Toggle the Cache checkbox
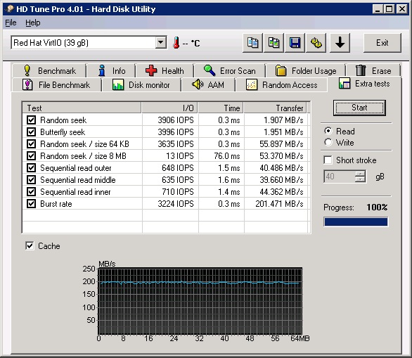The width and height of the screenshot is (412, 358). click(30, 245)
